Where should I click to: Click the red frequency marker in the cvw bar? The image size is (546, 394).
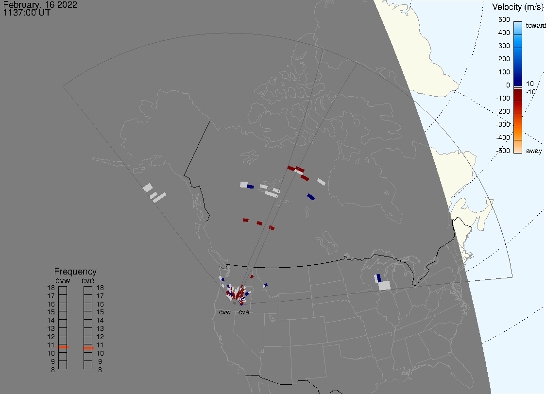click(63, 347)
